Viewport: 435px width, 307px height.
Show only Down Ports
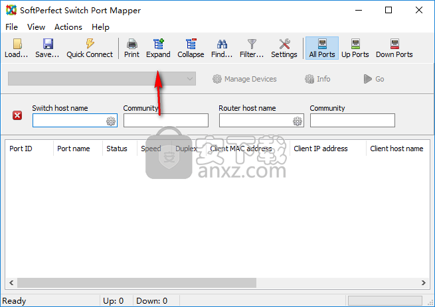pos(394,48)
